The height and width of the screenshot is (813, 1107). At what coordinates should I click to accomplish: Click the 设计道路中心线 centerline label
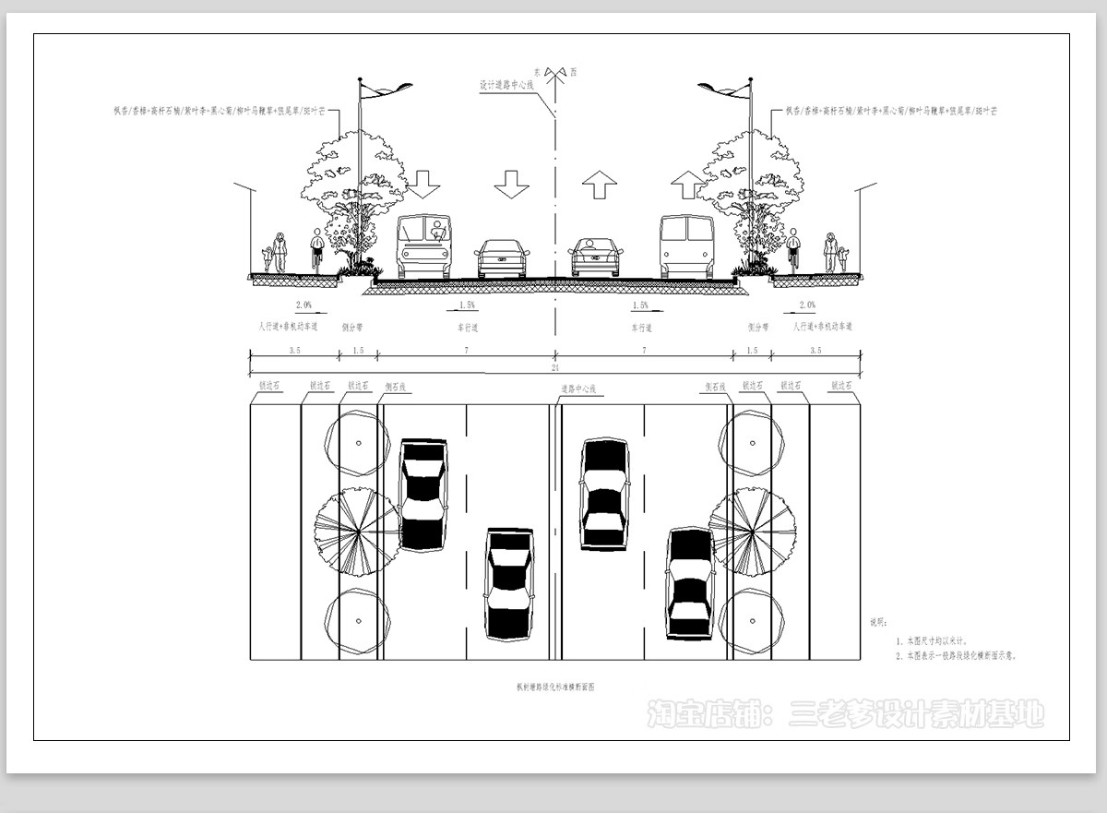click(x=506, y=83)
